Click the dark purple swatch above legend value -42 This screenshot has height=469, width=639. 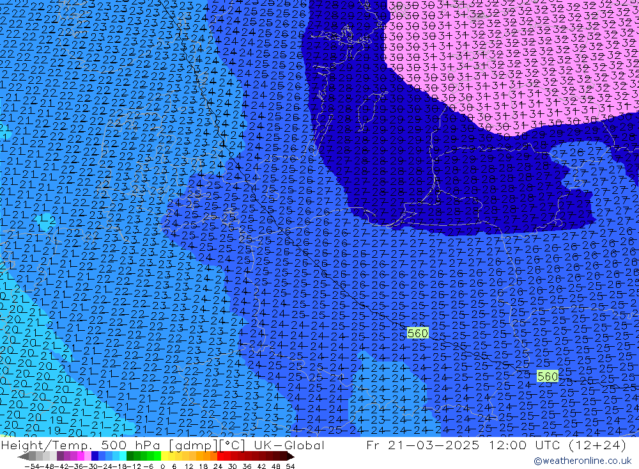[x=60, y=456]
